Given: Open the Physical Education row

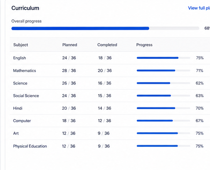Looking at the screenshot, I should [x=110, y=146].
